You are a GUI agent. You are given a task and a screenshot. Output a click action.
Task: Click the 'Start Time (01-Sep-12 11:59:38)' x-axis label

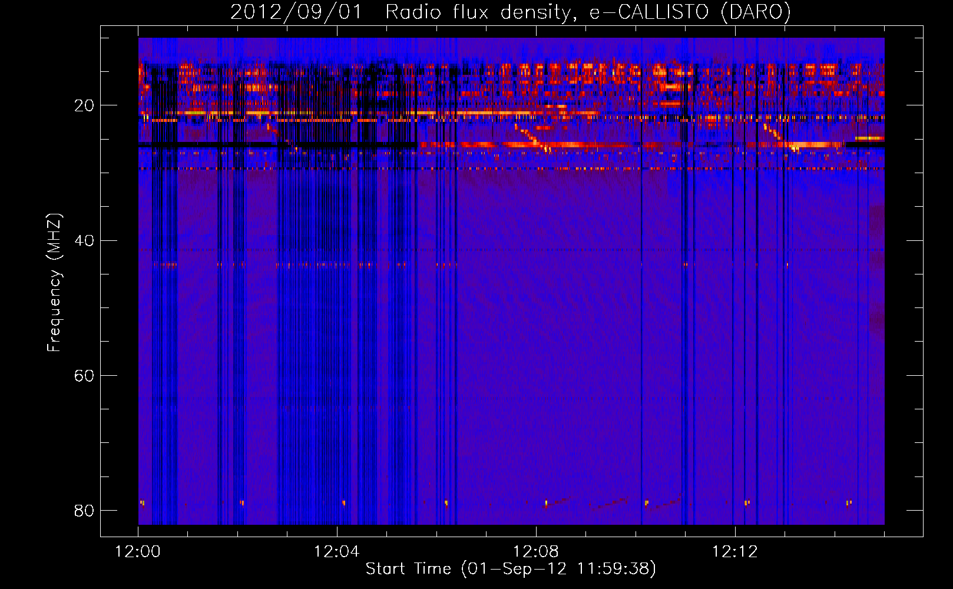pyautogui.click(x=511, y=569)
